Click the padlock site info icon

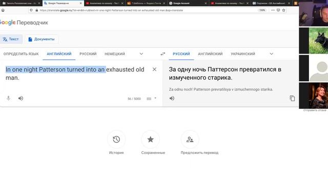click(x=36, y=10)
